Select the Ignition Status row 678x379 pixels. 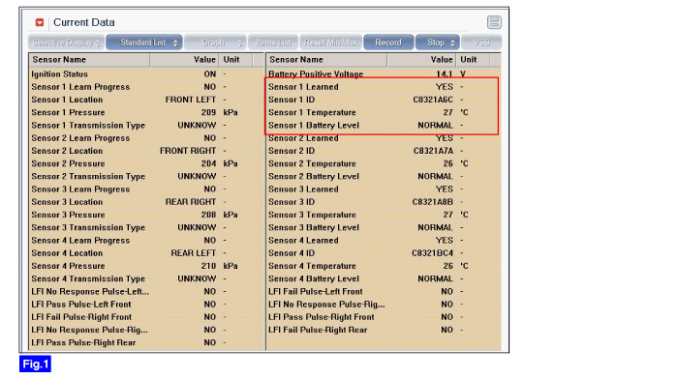pos(146,74)
